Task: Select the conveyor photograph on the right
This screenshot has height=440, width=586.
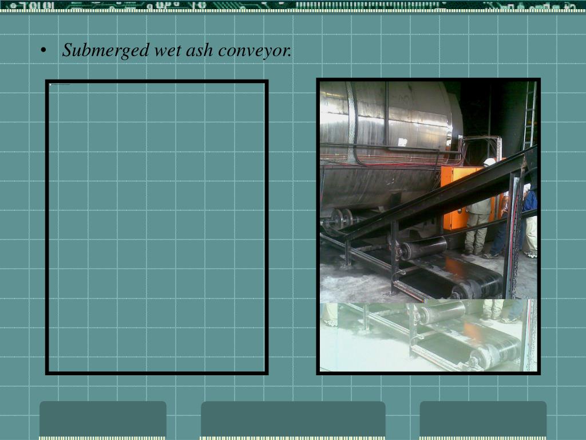Action: click(428, 226)
